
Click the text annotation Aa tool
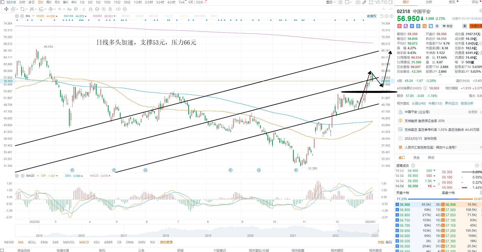[x=69, y=9]
